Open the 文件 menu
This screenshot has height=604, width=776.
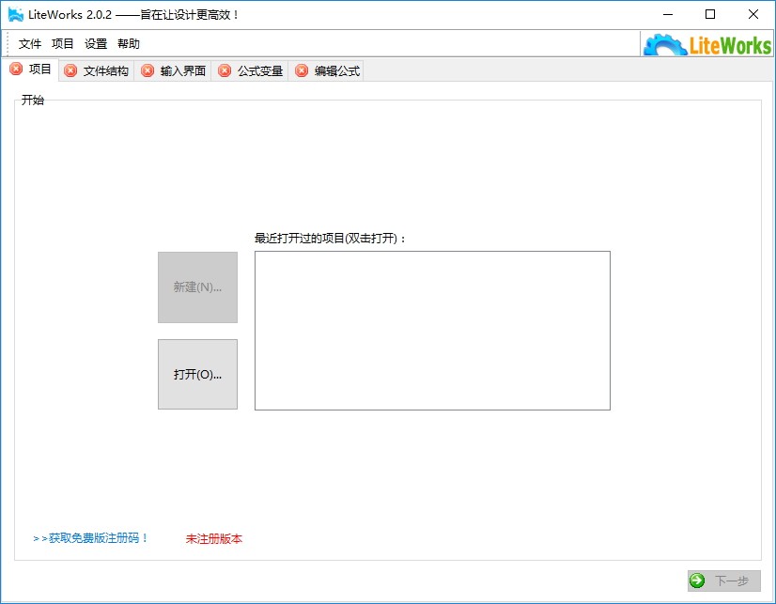(x=30, y=44)
